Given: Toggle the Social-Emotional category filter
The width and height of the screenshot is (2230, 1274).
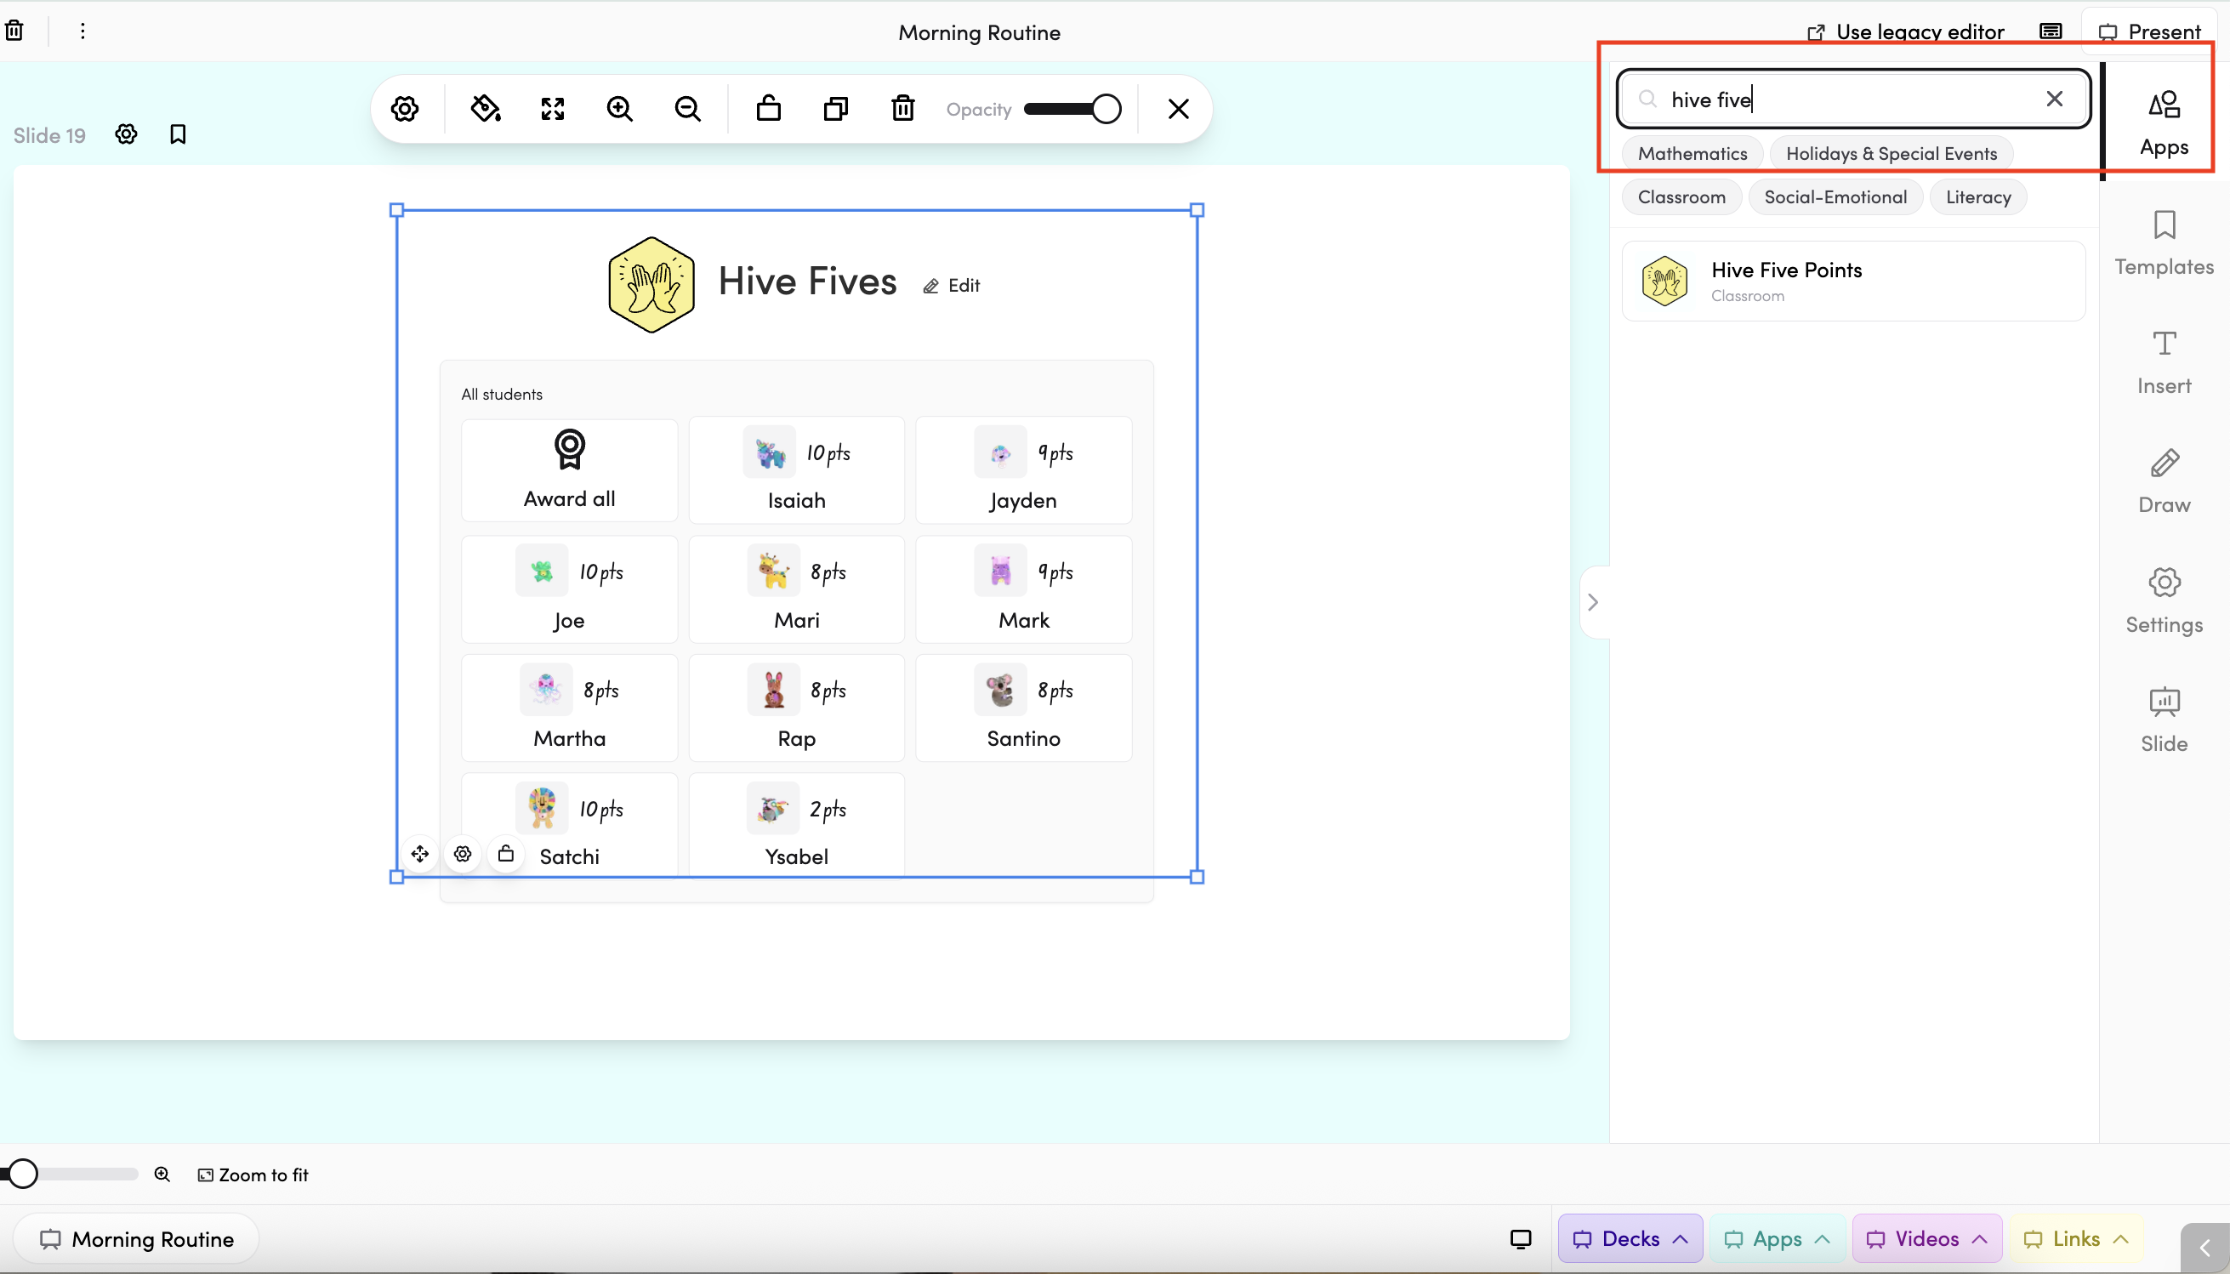Looking at the screenshot, I should pos(1835,196).
